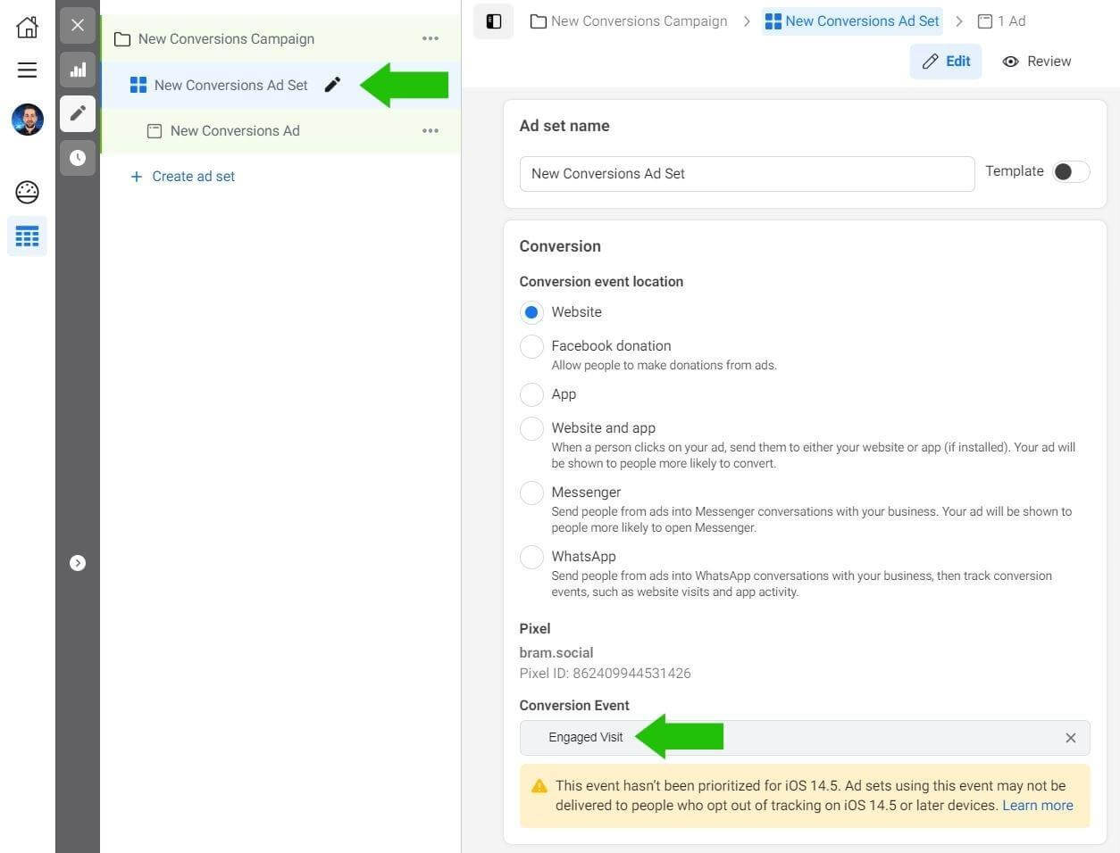Select the Messenger radio button
1120x853 pixels.
click(531, 493)
